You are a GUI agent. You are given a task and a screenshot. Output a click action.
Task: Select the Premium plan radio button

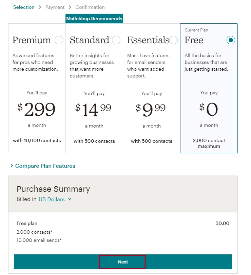coord(59,40)
